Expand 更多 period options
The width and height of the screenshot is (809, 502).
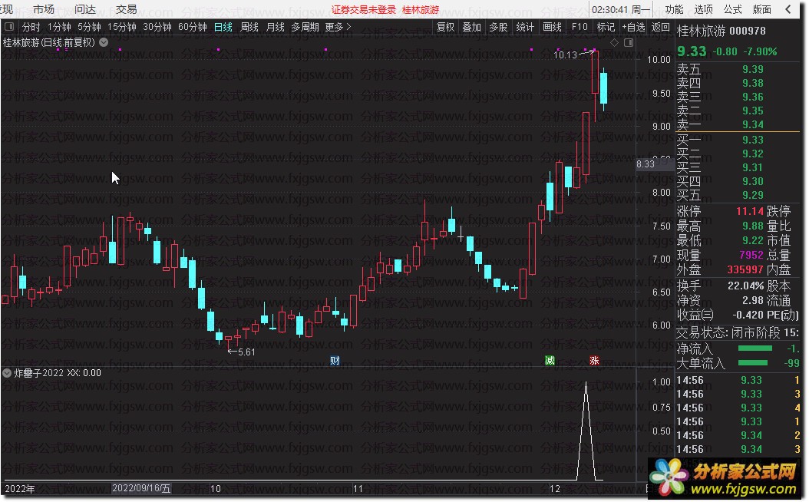click(338, 27)
